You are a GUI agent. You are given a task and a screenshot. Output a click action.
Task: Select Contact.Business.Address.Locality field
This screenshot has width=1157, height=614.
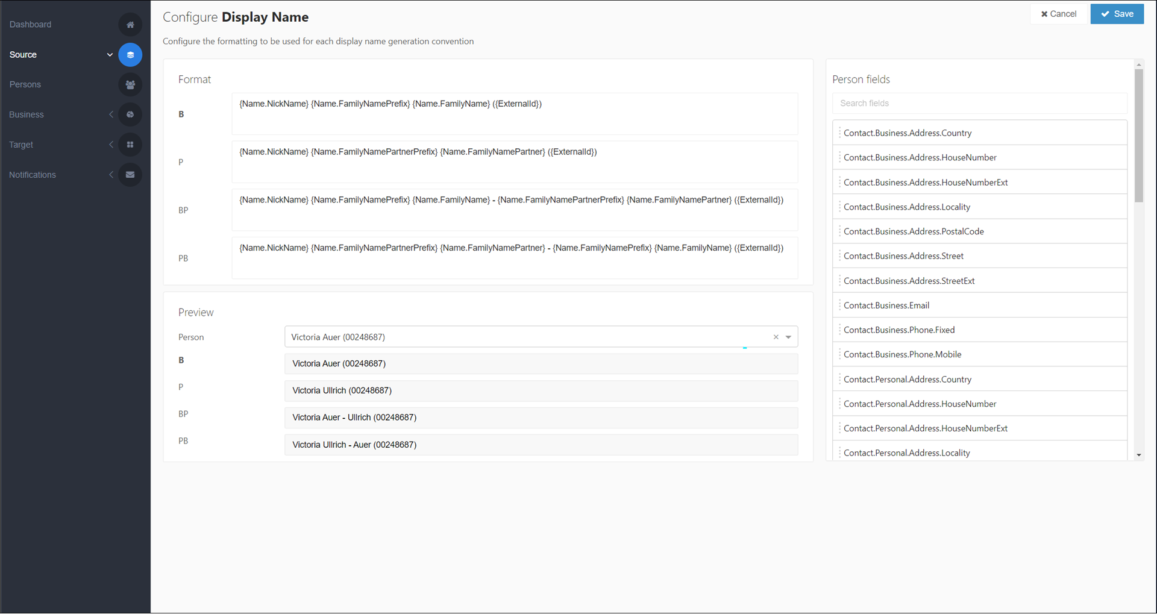[x=980, y=207]
